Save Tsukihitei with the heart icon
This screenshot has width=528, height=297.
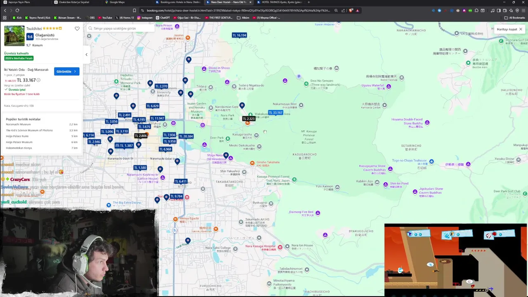(x=77, y=28)
